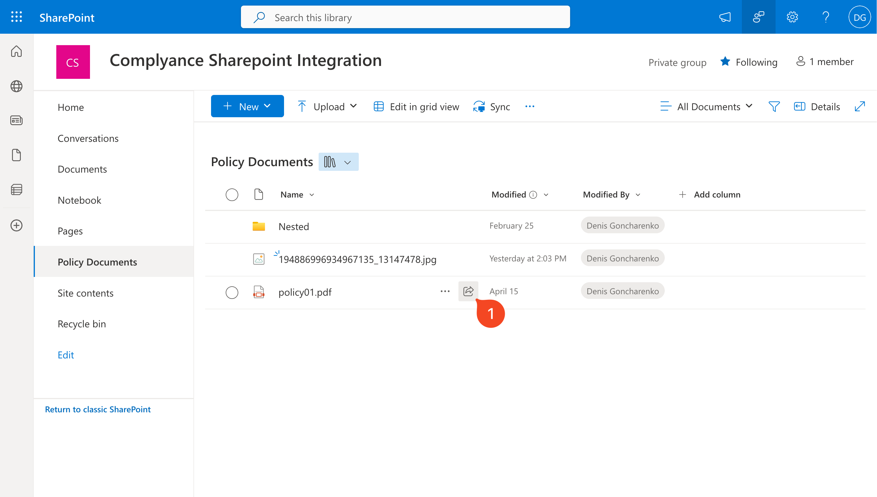877x497 pixels.
Task: Expand content with the diagonal arrow icon
Action: pyautogui.click(x=860, y=106)
